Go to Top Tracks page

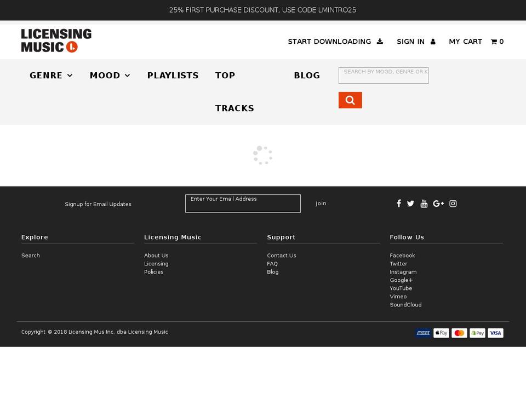tap(235, 92)
